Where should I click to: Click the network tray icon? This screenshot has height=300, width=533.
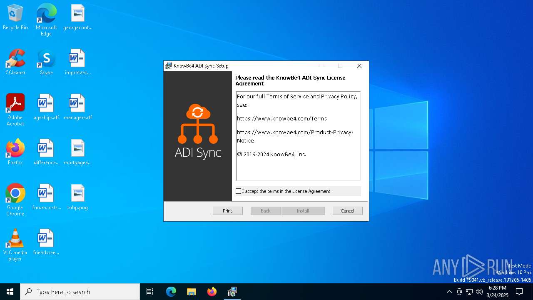(469, 292)
